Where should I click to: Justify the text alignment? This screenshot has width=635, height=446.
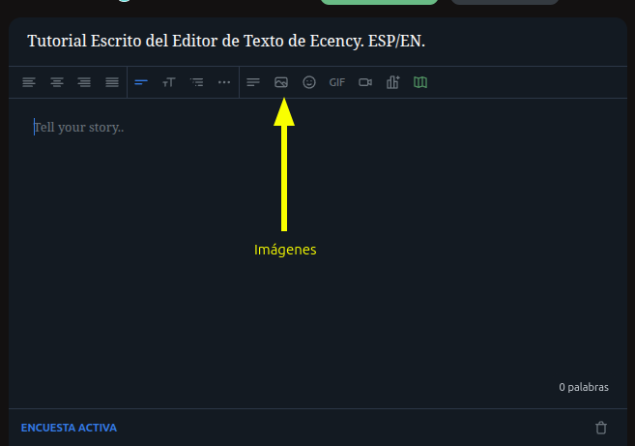(x=112, y=82)
